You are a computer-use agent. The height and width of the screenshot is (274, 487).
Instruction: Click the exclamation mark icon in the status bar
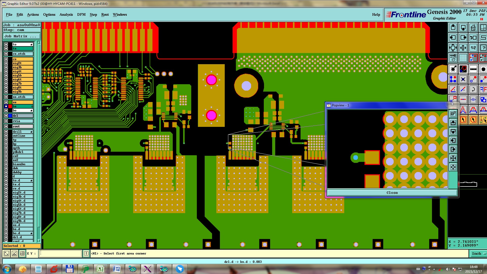[86, 253]
